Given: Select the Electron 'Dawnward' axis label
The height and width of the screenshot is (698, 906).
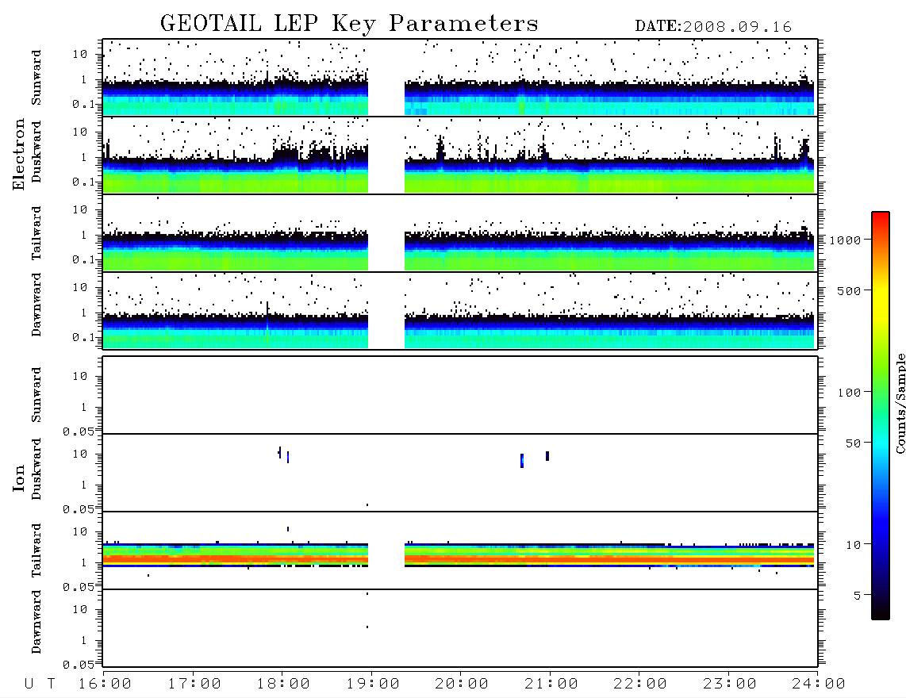Looking at the screenshot, I should [x=36, y=305].
